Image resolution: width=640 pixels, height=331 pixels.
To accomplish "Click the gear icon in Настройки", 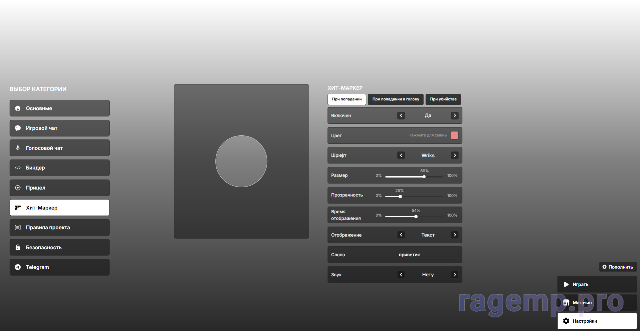I will (x=566, y=321).
